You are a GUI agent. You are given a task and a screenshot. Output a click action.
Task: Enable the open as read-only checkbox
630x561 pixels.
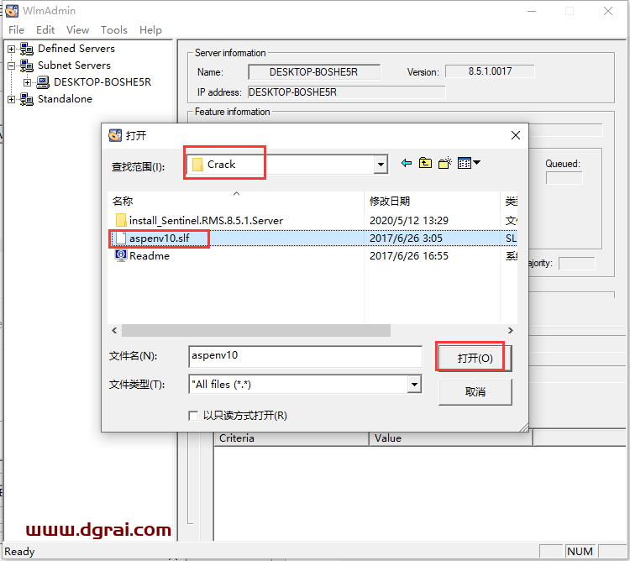pos(195,416)
